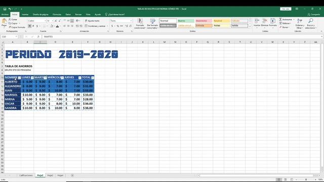Toggle Underline formatting
This screenshot has height=182, width=324.
point(37,26)
